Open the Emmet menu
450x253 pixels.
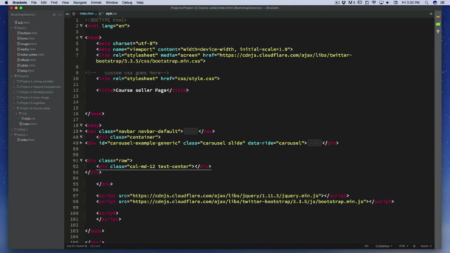coord(96,3)
